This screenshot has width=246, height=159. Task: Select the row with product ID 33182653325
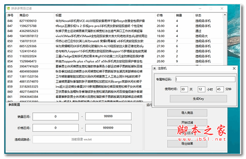(79, 87)
